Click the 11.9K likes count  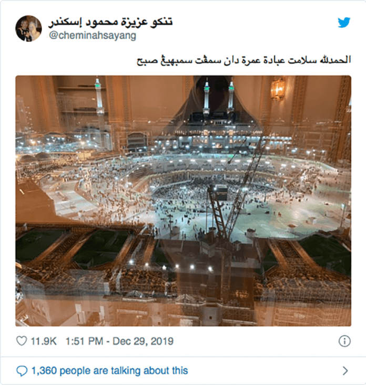point(44,341)
